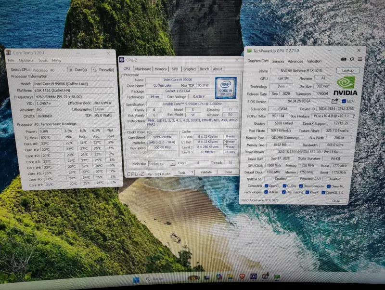Switch to the Bench tab in CPU-Z
Image resolution: width=385 pixels, height=290 pixels.
(204, 69)
